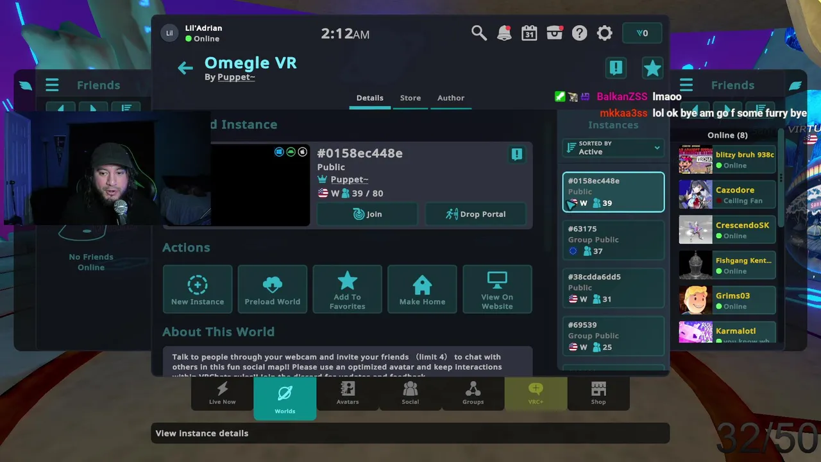Open Sorted By Active dropdown
The image size is (821, 462).
pos(613,148)
